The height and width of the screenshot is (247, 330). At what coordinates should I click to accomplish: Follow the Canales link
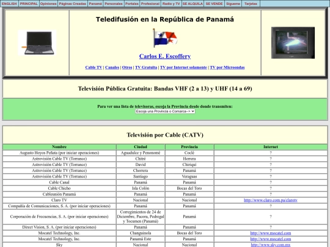pyautogui.click(x=112, y=68)
